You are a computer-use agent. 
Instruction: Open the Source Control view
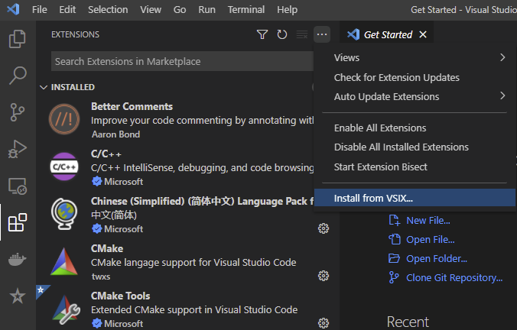(17, 112)
